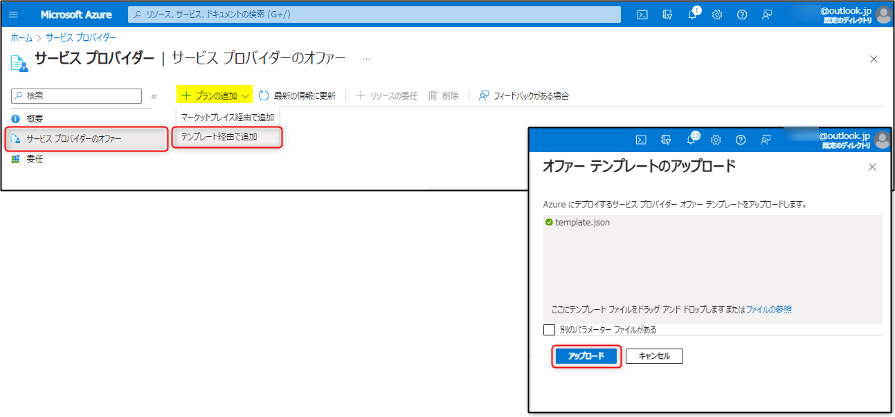
Task: Open the Azure portal hamburger menu
Action: (13, 15)
